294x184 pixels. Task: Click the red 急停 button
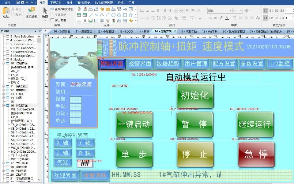pyautogui.click(x=256, y=154)
